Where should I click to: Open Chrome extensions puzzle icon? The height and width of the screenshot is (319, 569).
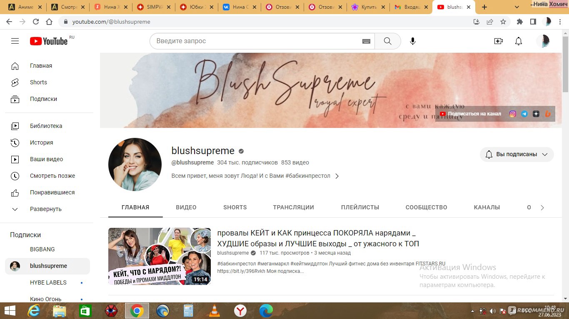pyautogui.click(x=519, y=22)
